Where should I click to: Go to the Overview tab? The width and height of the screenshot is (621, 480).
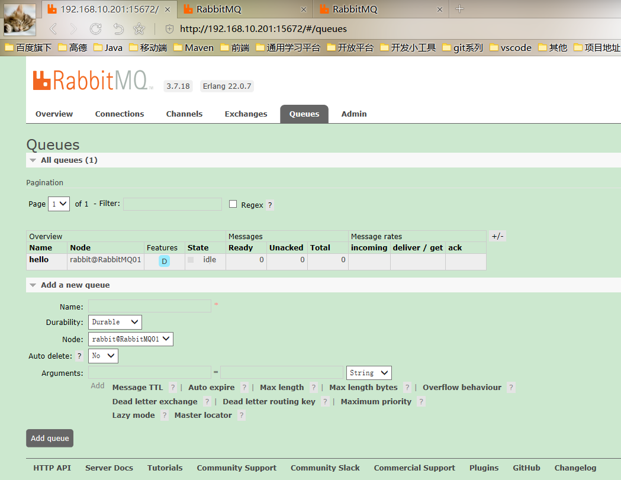click(x=54, y=114)
